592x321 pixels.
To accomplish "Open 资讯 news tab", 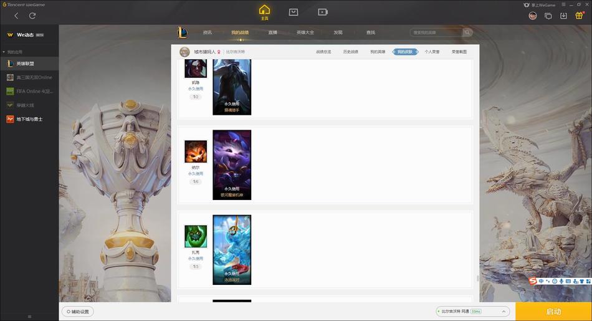I will pos(208,32).
